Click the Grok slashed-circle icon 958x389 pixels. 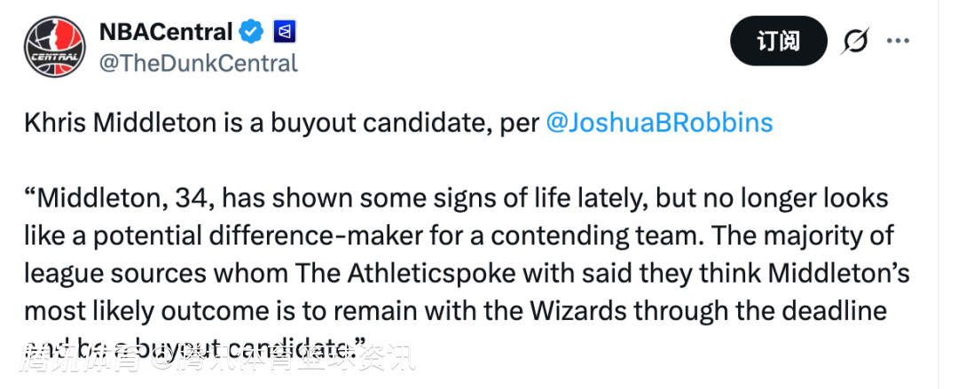855,41
